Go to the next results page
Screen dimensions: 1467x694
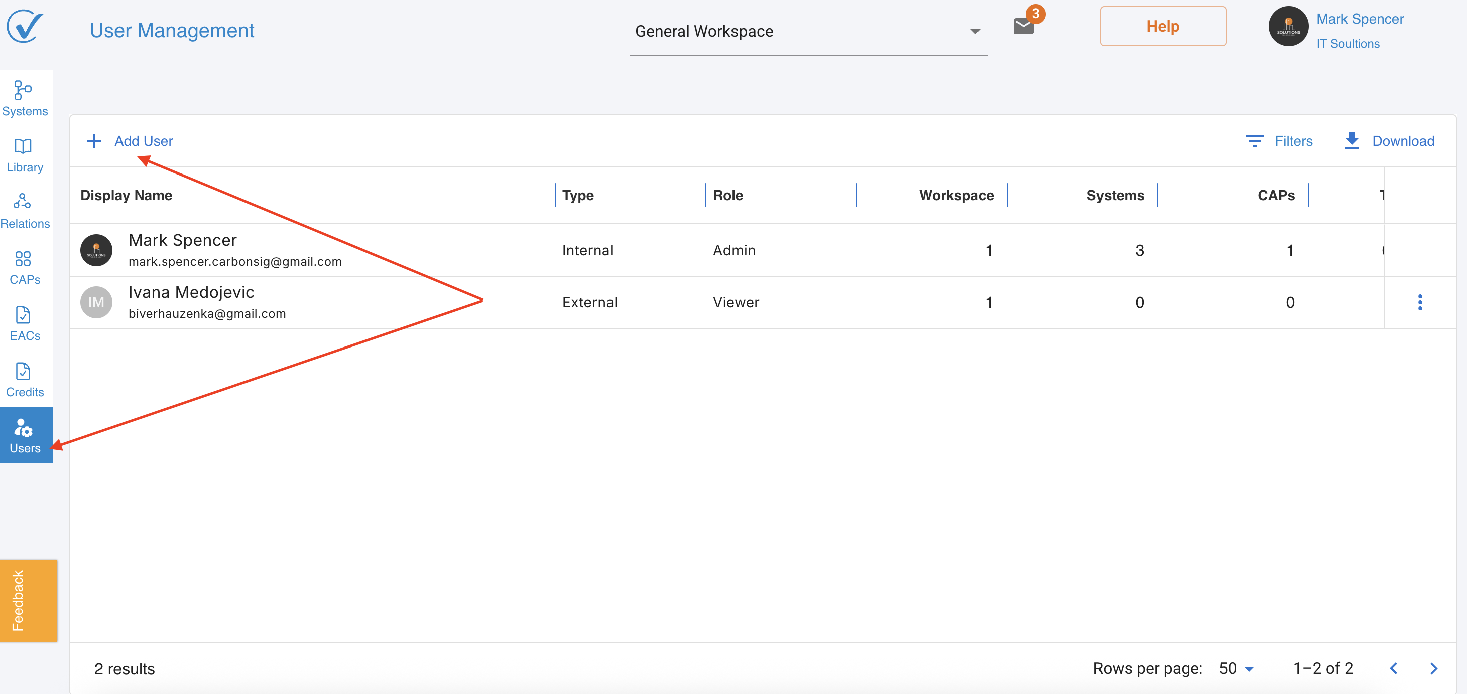click(x=1433, y=668)
